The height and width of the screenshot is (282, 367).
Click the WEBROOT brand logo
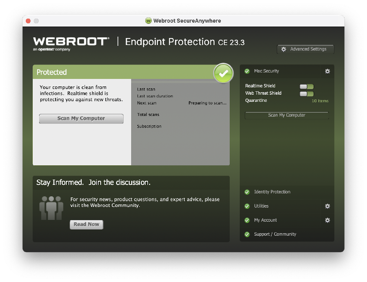click(71, 44)
